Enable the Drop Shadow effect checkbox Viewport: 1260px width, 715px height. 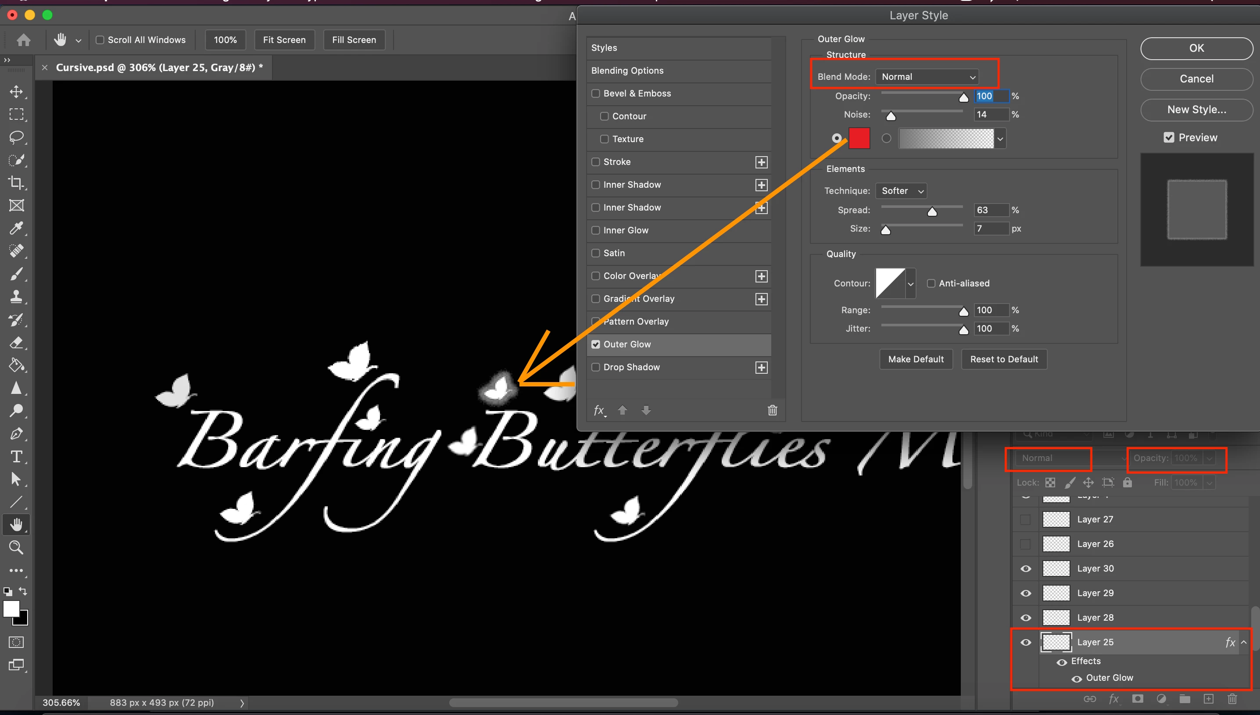pyautogui.click(x=596, y=367)
